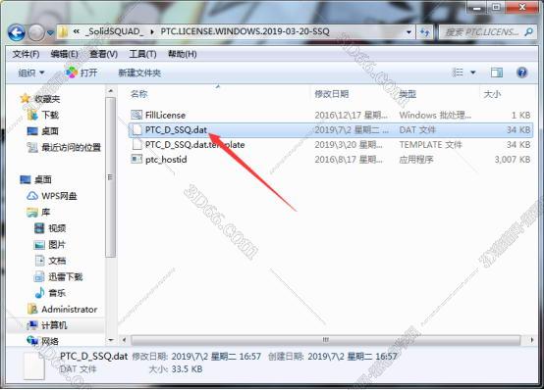Open the recent pages dropdown beside Forward
Image resolution: width=544 pixels, height=390 pixels.
(51, 32)
